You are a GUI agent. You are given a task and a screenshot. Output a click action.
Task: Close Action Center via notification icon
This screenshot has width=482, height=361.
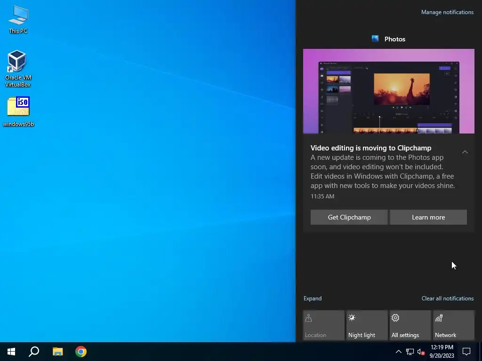[x=466, y=352]
